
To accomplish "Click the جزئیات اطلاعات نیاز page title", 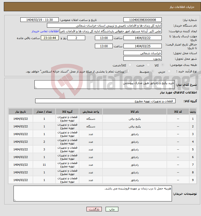I will (182, 7).
